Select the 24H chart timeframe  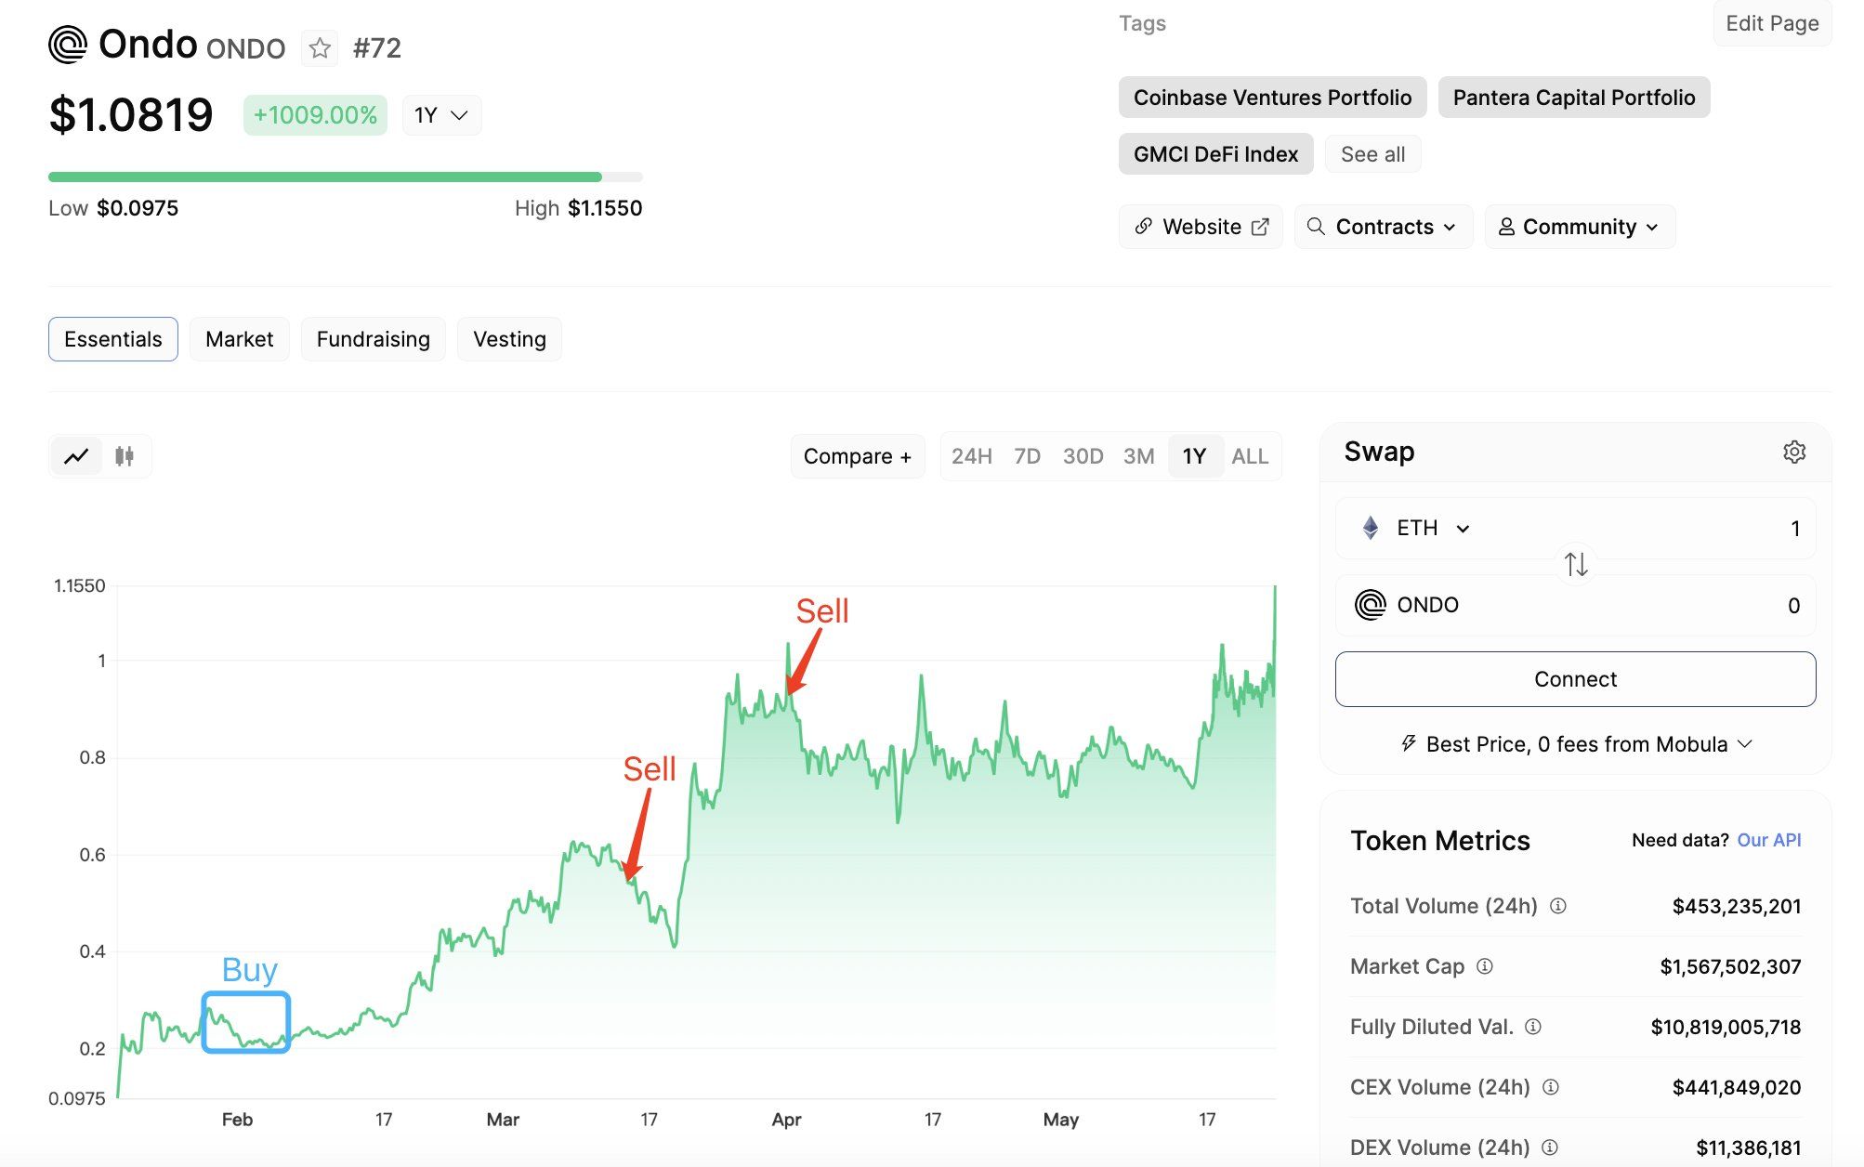click(971, 456)
